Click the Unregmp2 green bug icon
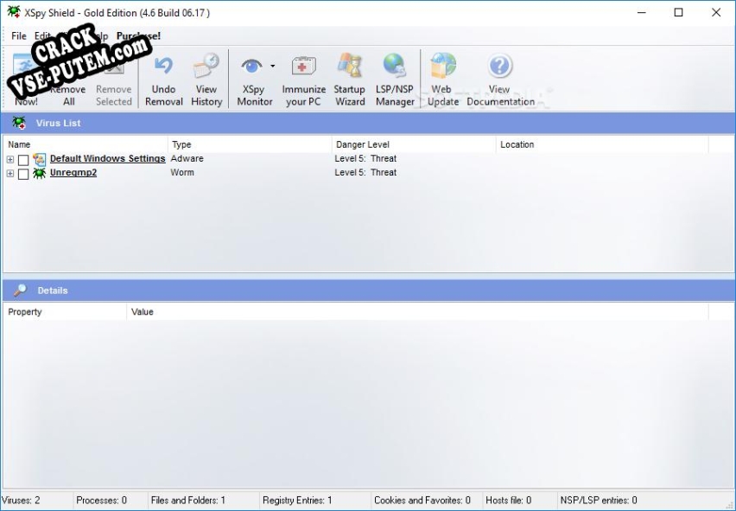This screenshot has height=511, width=736. click(x=40, y=173)
